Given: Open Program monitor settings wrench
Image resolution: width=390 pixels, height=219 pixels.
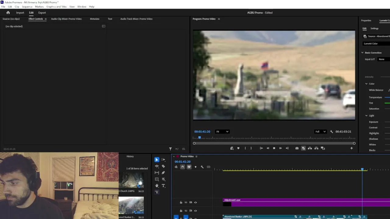Looking at the screenshot, I should (331, 132).
